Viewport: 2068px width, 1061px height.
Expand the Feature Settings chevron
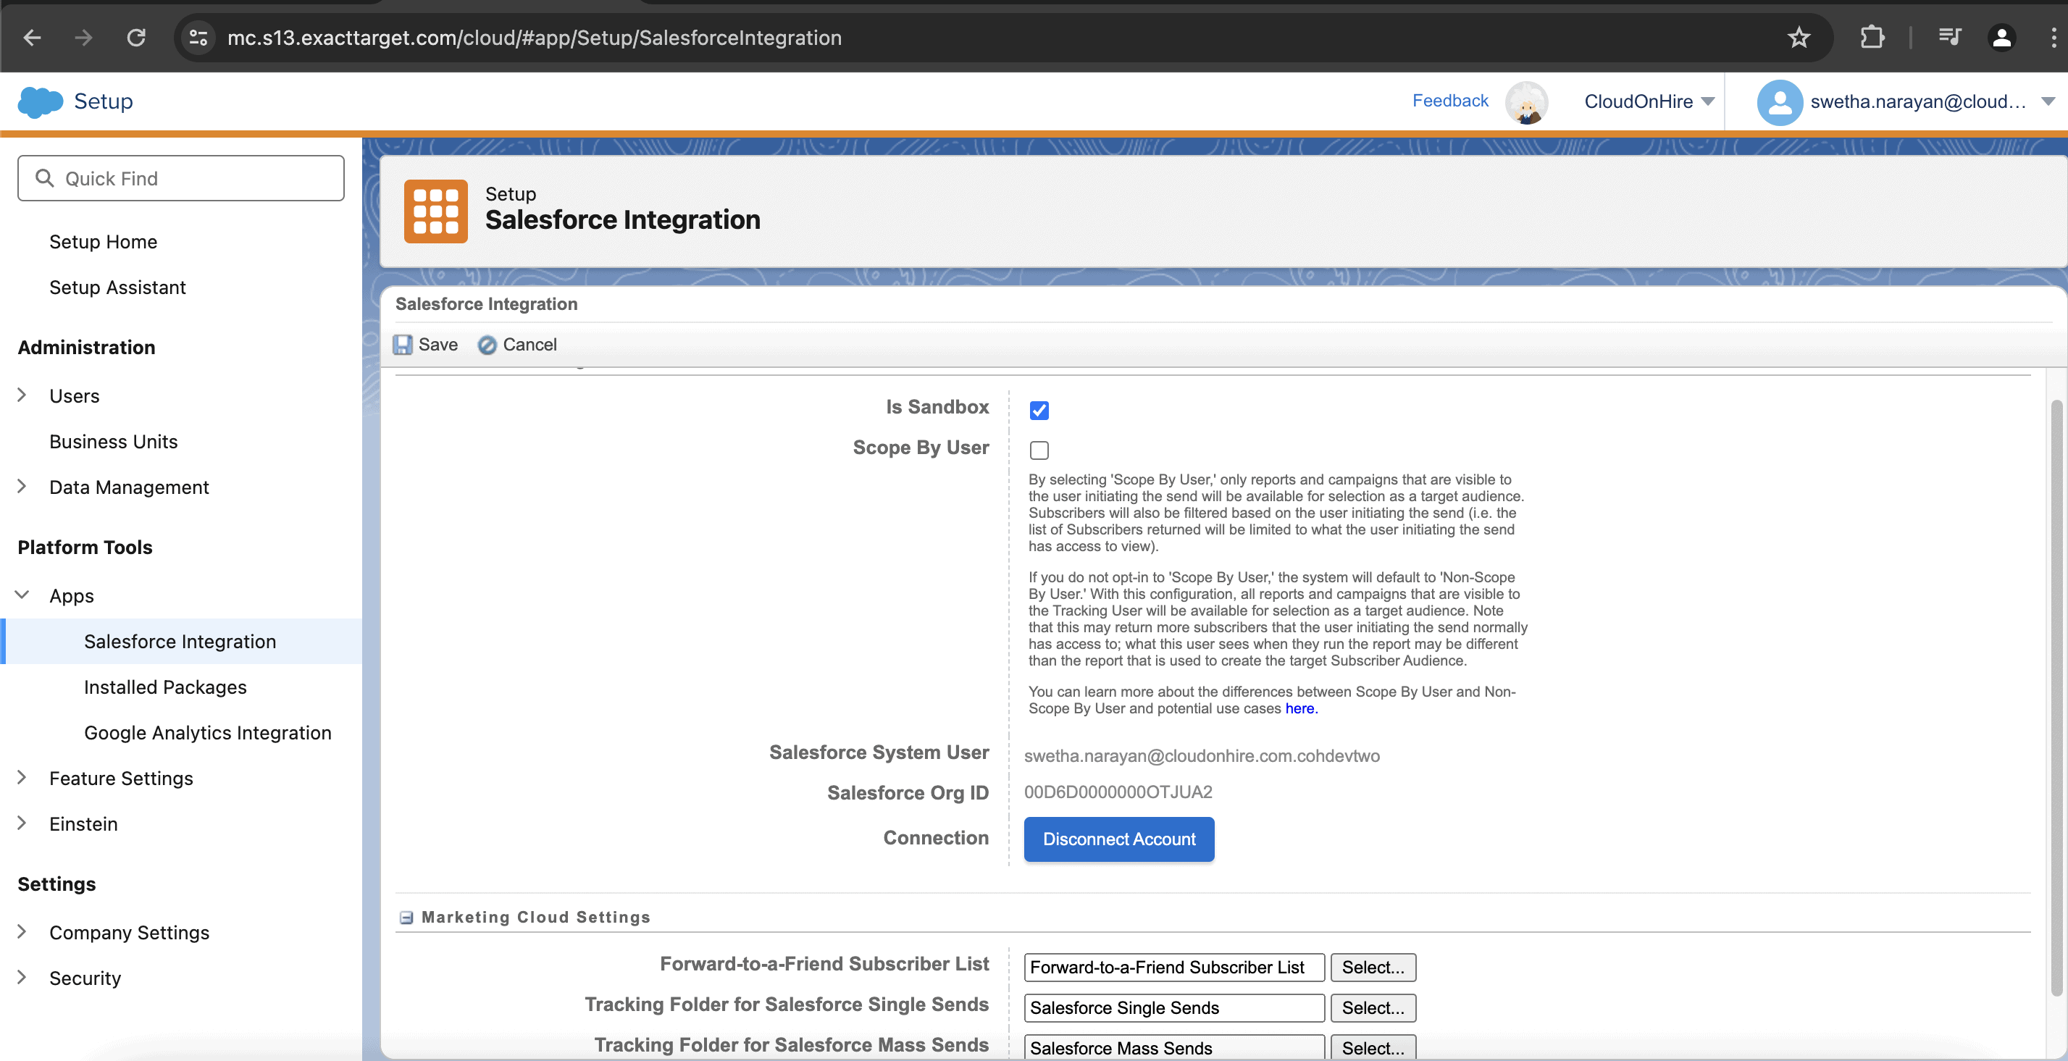pyautogui.click(x=22, y=778)
